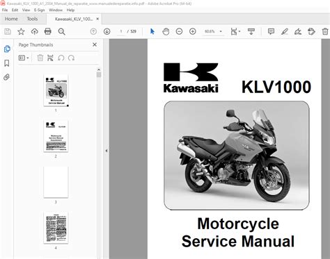Open the Help menu

click(x=70, y=10)
